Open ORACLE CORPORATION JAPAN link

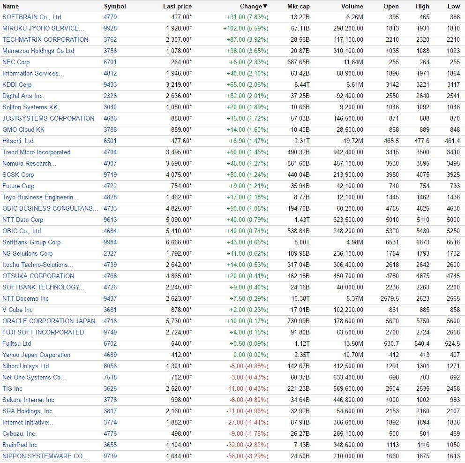pos(49,321)
